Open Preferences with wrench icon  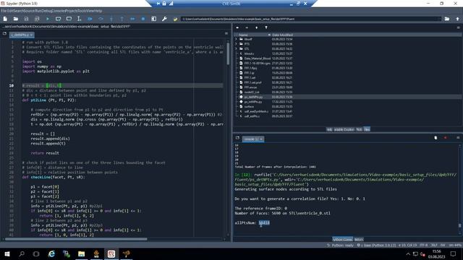(x=164, y=19)
